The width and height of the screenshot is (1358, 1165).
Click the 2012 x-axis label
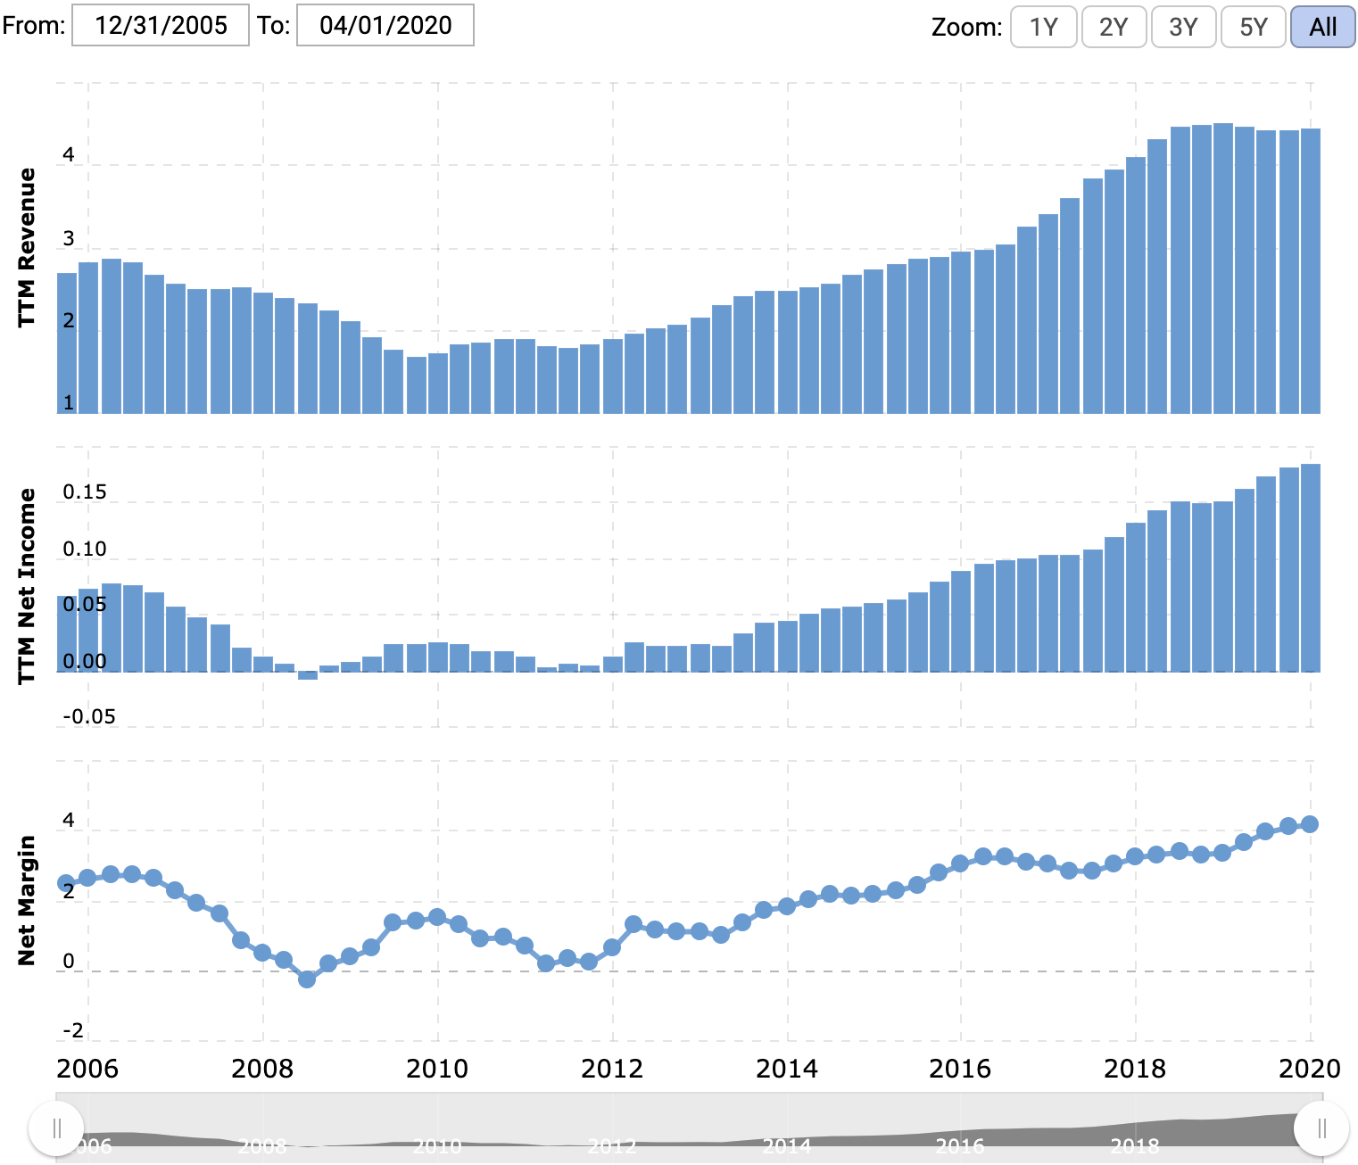click(x=612, y=1069)
